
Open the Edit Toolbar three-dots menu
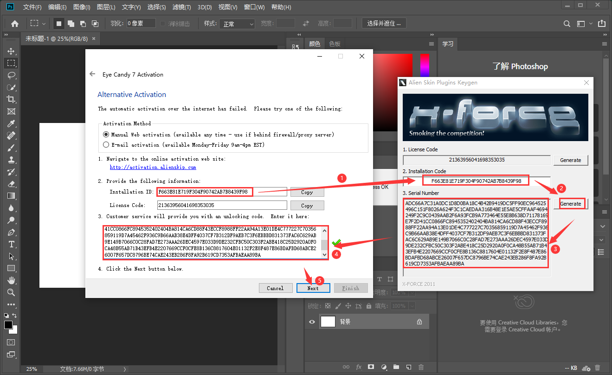[11, 304]
